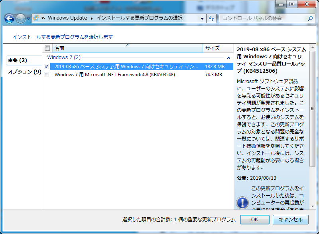Uncheck the 2019-08 security rollup checkbox
Viewport: 319px width, 234px height.
coord(47,67)
